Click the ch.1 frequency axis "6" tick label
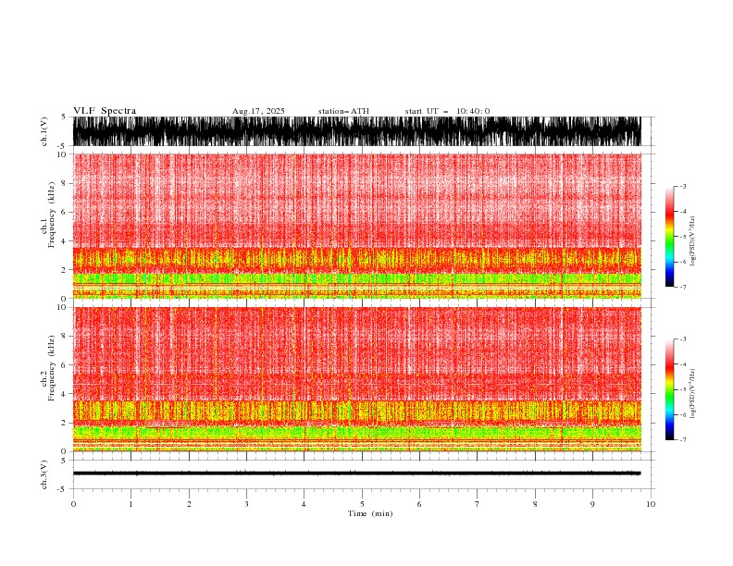Screen dimensions: 733x566 point(64,212)
